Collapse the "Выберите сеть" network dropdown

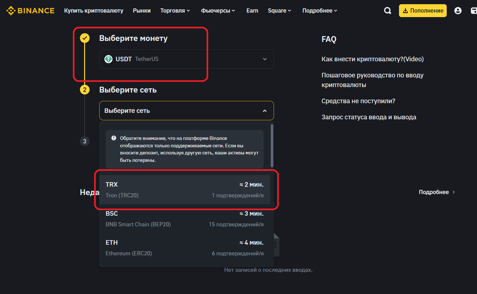click(265, 111)
